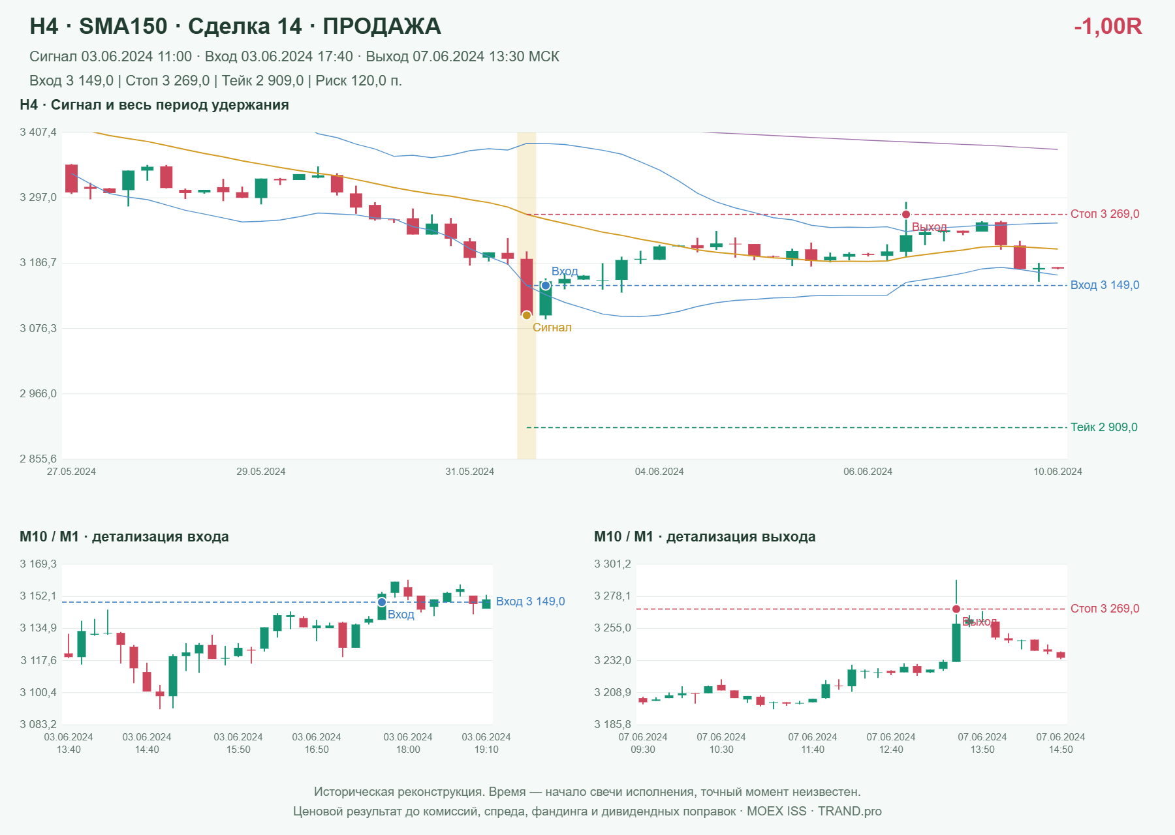Click the line 'Вход 3 149,0 | Стоп 3 269,0'

[x=215, y=81]
